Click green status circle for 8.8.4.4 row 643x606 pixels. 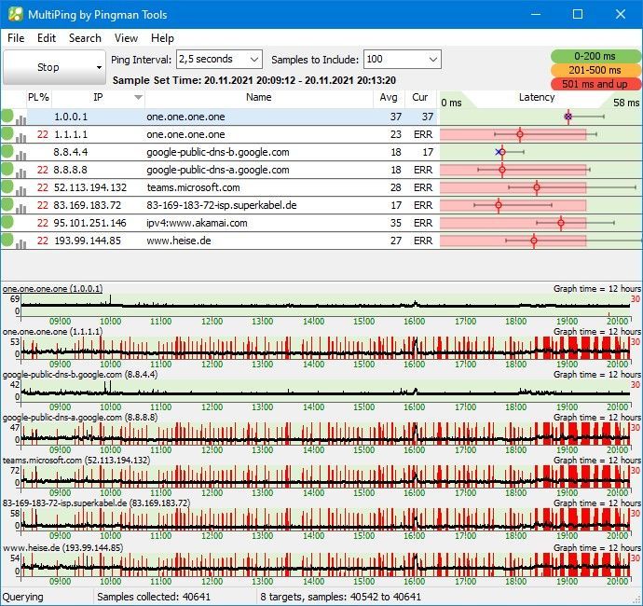click(x=7, y=151)
